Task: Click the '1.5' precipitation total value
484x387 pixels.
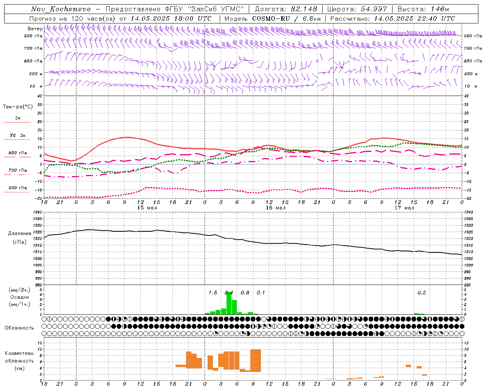Action: point(213,293)
